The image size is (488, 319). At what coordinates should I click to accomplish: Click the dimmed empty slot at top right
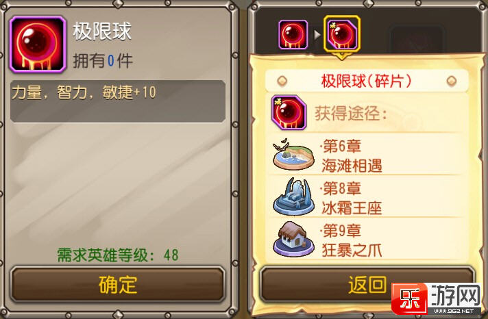coord(417,38)
